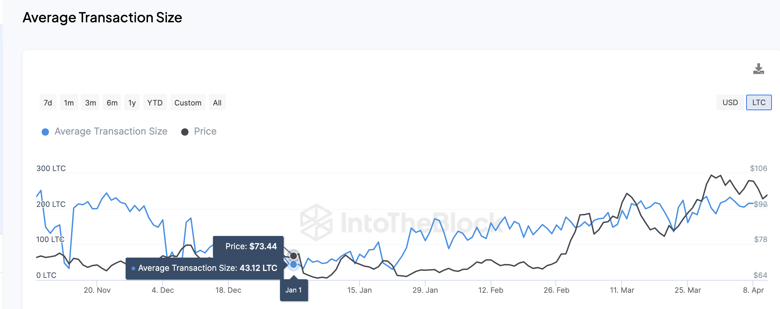Select the 7d time range
Image resolution: width=780 pixels, height=309 pixels.
point(48,102)
